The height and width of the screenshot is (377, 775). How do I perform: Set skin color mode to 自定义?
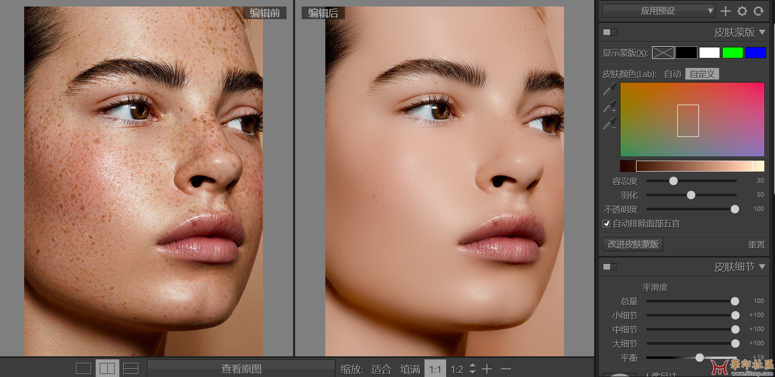coord(702,74)
